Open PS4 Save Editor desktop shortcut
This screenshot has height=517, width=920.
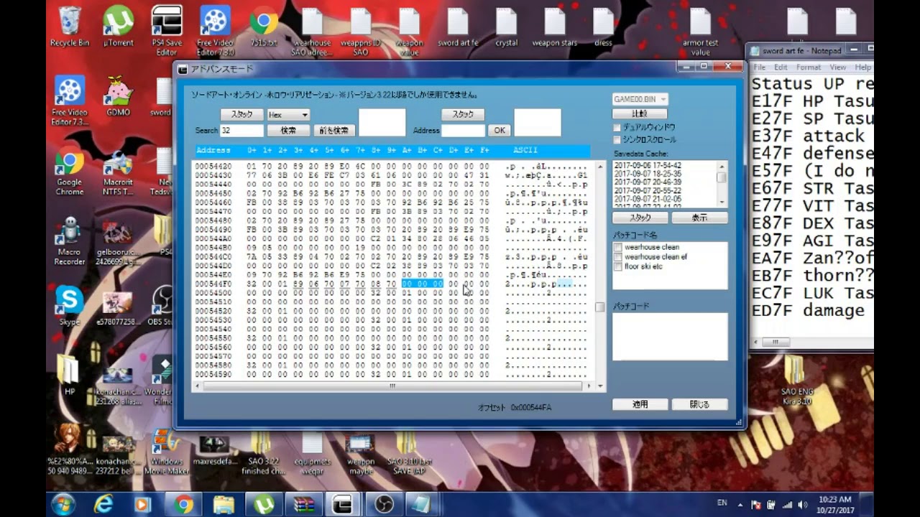click(167, 30)
